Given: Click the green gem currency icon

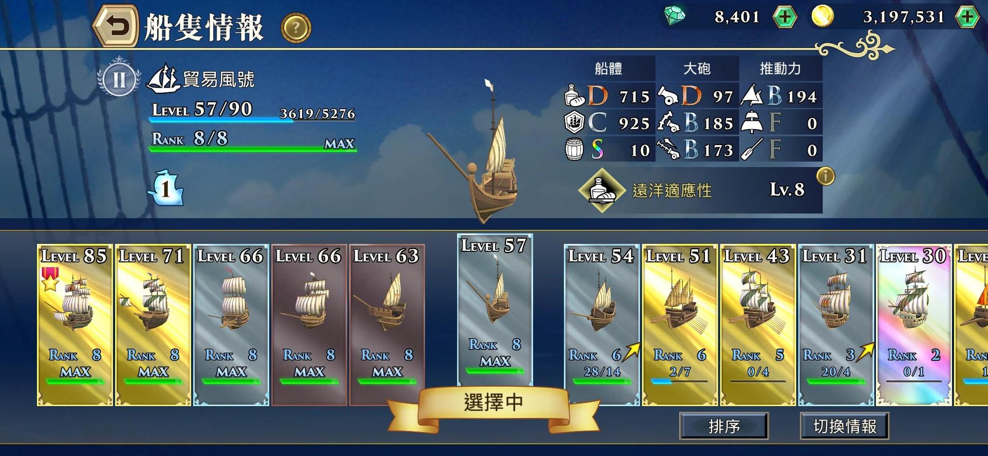Looking at the screenshot, I should 675,16.
